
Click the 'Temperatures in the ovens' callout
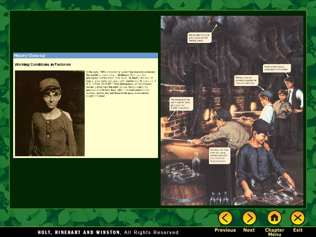181,104
